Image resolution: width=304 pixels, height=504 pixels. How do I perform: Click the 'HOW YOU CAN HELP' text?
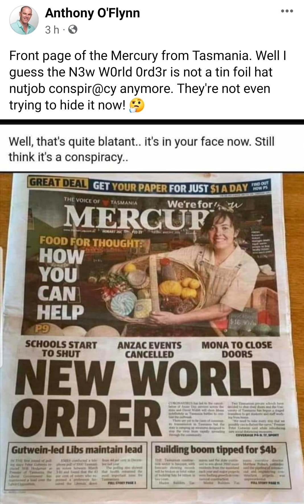61,284
